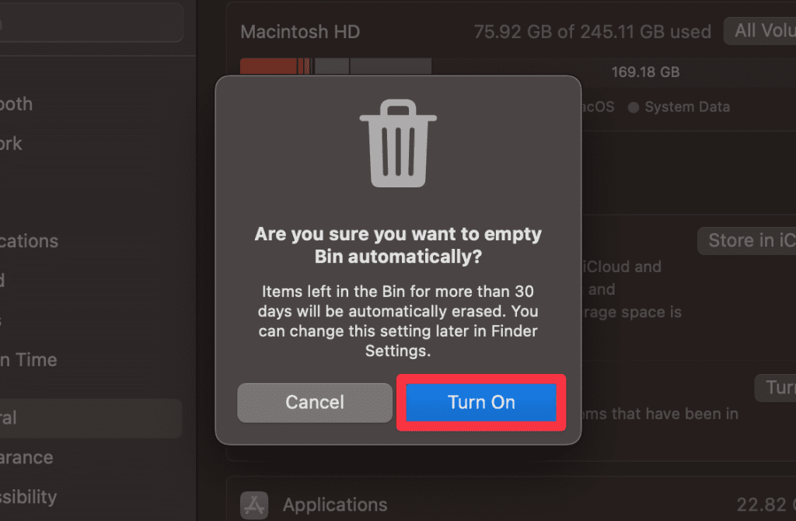This screenshot has width=796, height=521.
Task: Cancel the empty Bin dialog
Action: click(x=315, y=402)
